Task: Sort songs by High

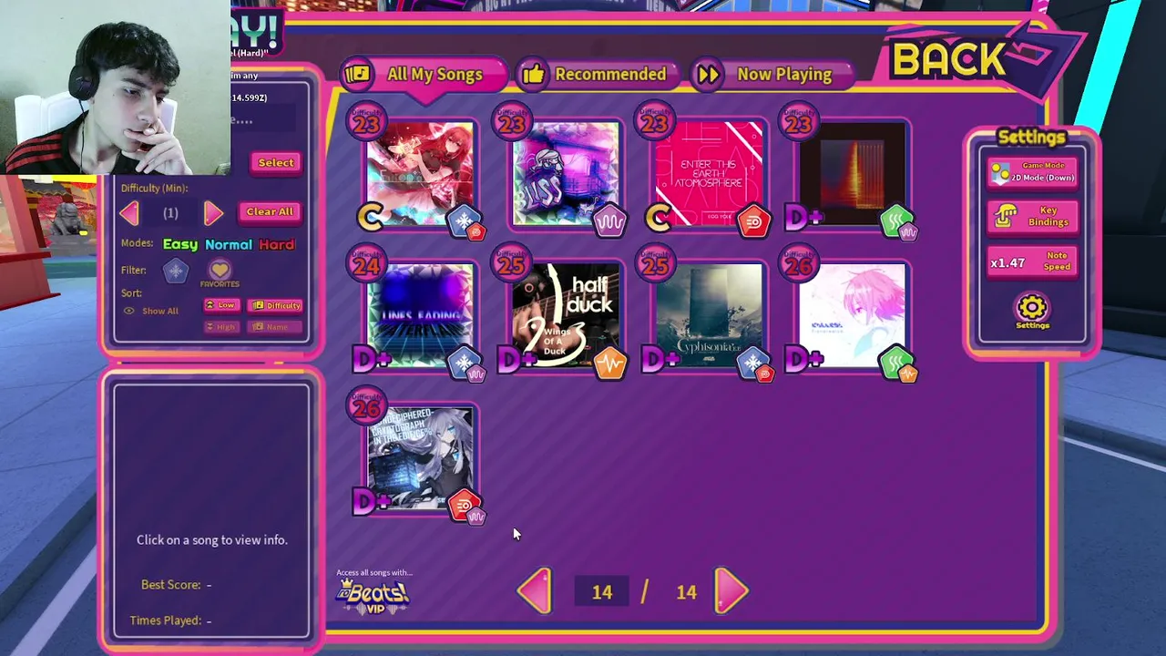Action: 221,326
